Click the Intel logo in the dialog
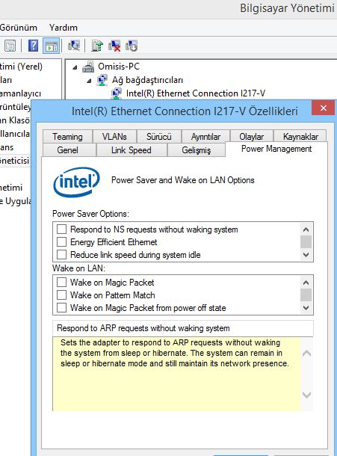Image resolution: width=337 pixels, height=456 pixels. tap(76, 182)
